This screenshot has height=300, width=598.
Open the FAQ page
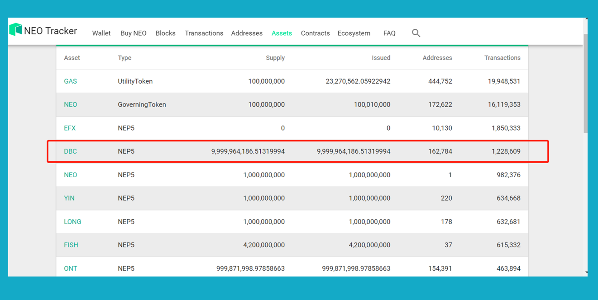click(x=389, y=33)
